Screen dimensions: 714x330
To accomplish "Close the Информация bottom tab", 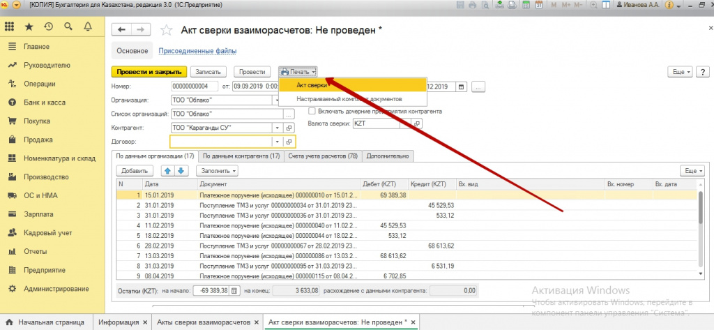I will tap(145, 322).
